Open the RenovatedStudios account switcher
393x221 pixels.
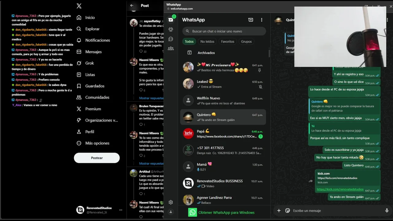click(99, 210)
